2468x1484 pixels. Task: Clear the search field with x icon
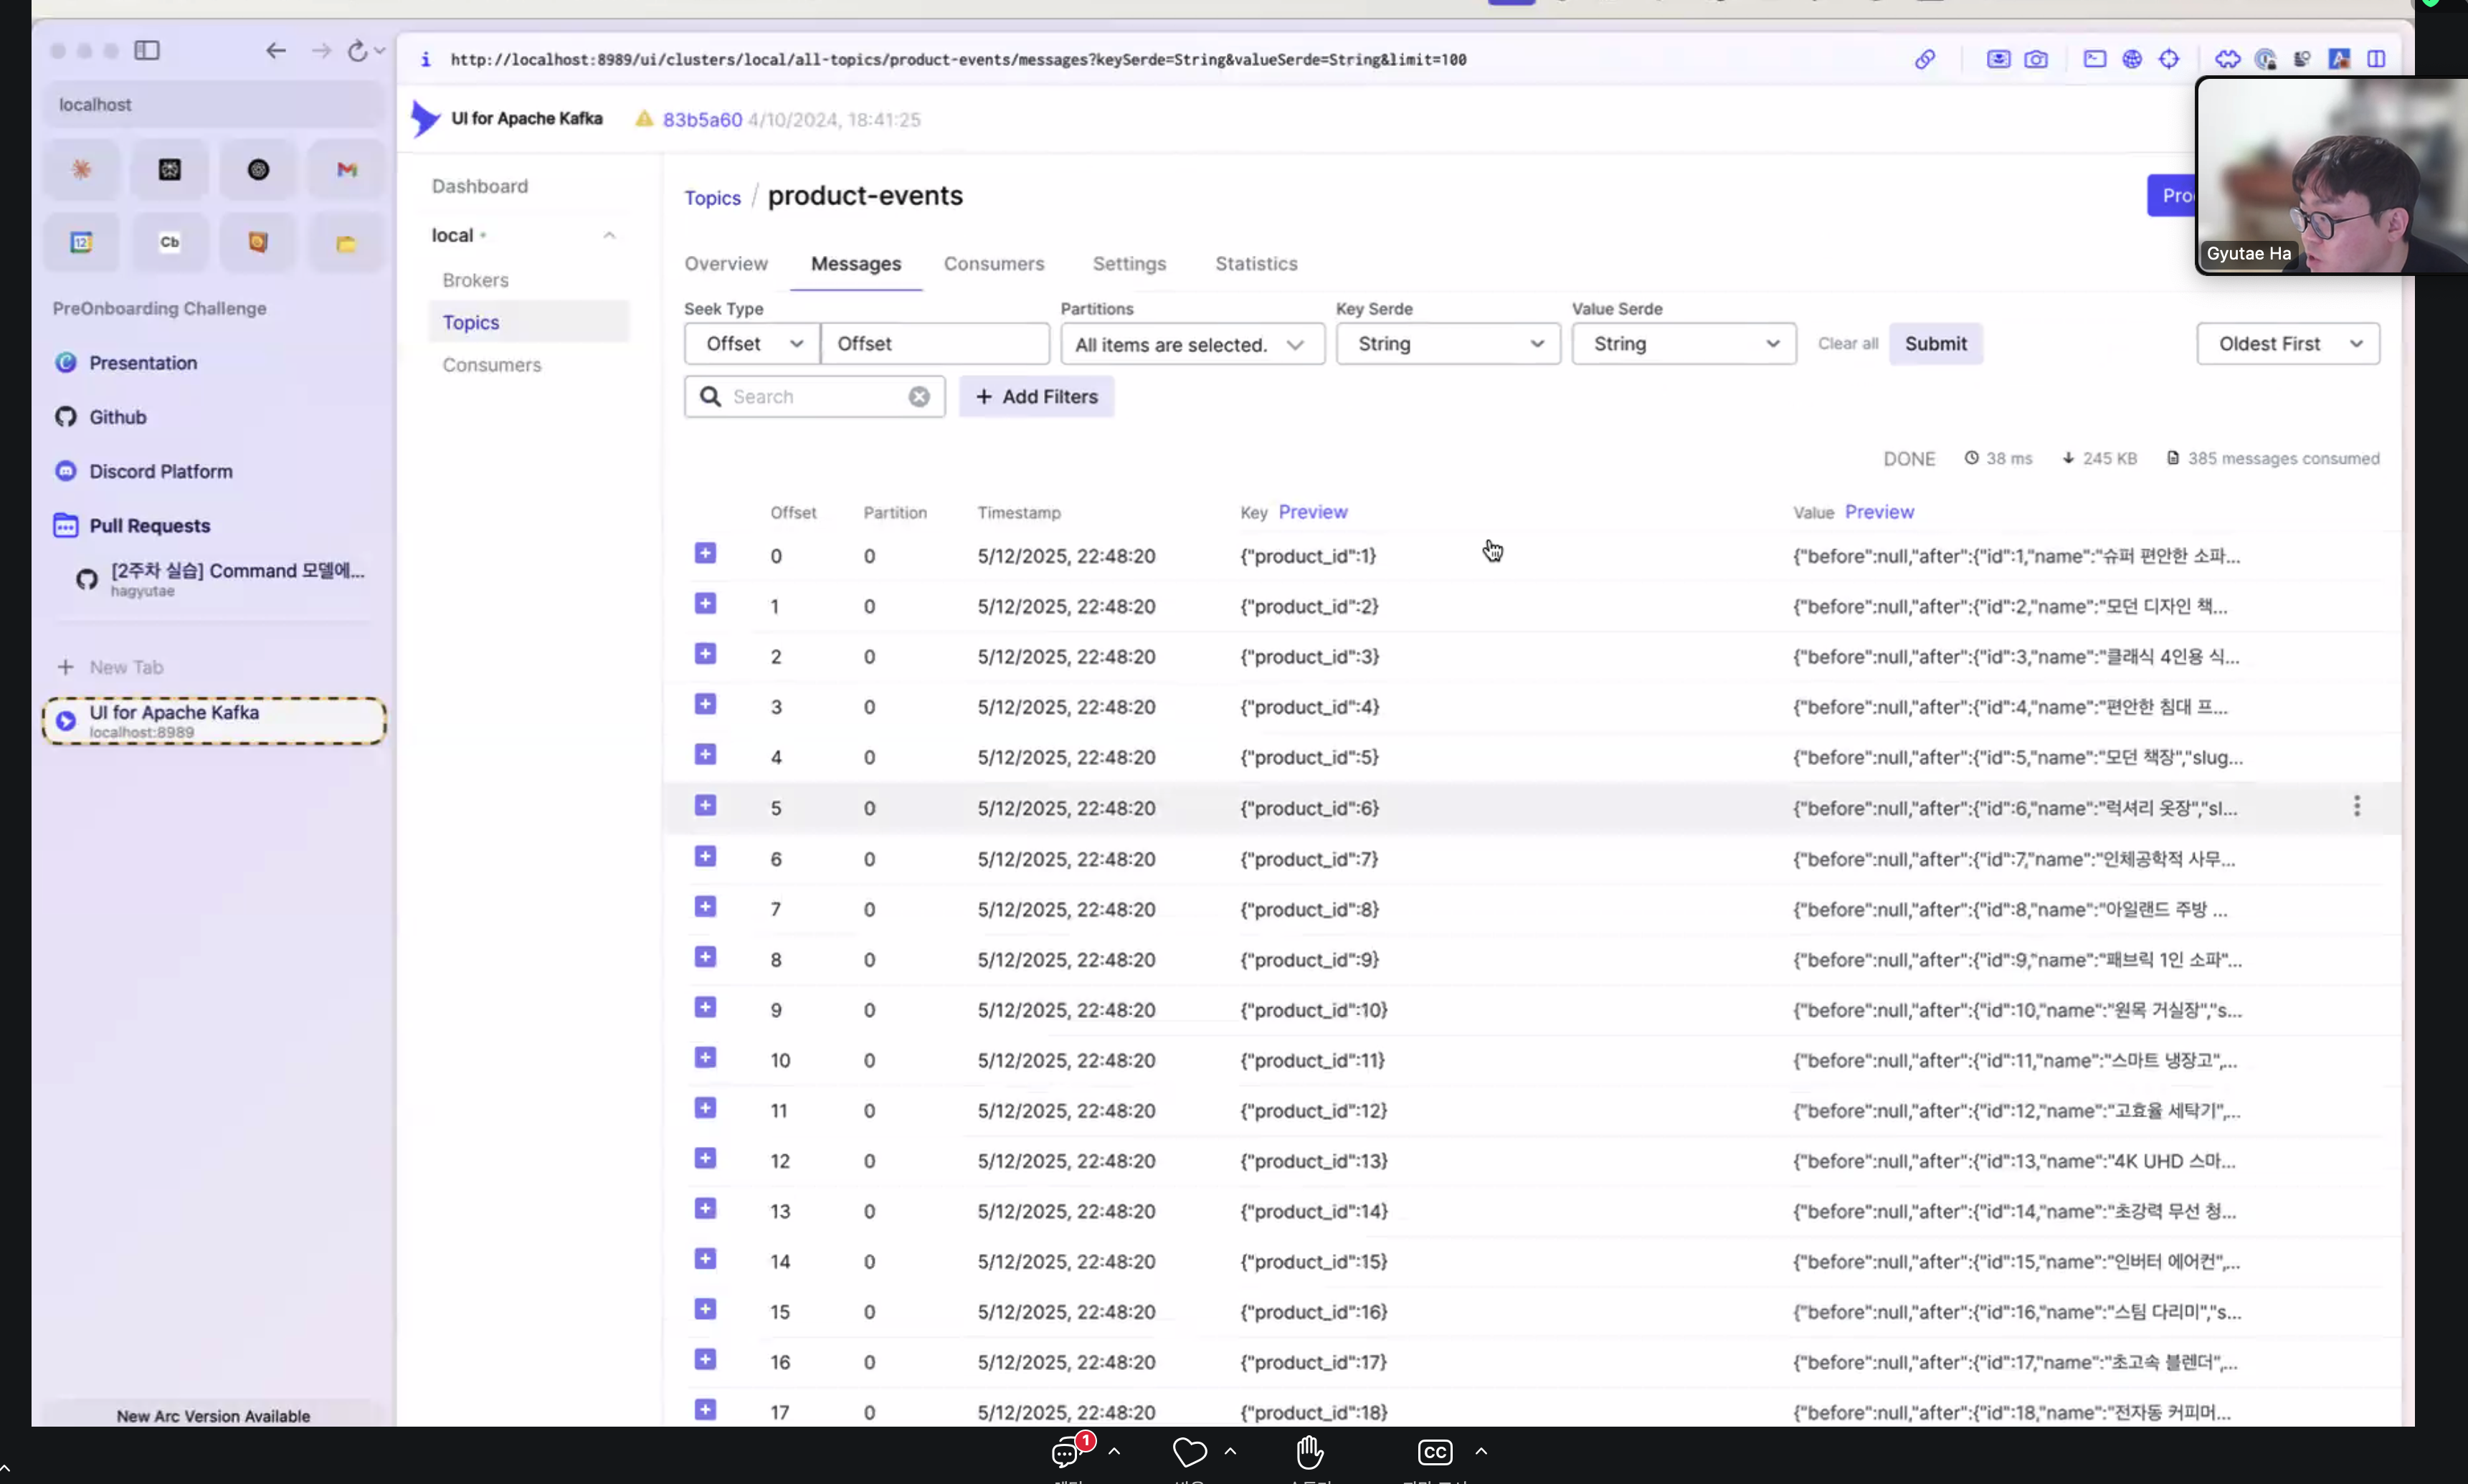[x=918, y=397]
